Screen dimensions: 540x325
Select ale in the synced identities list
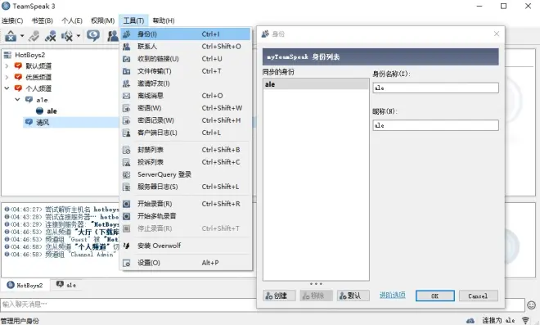pyautogui.click(x=316, y=84)
